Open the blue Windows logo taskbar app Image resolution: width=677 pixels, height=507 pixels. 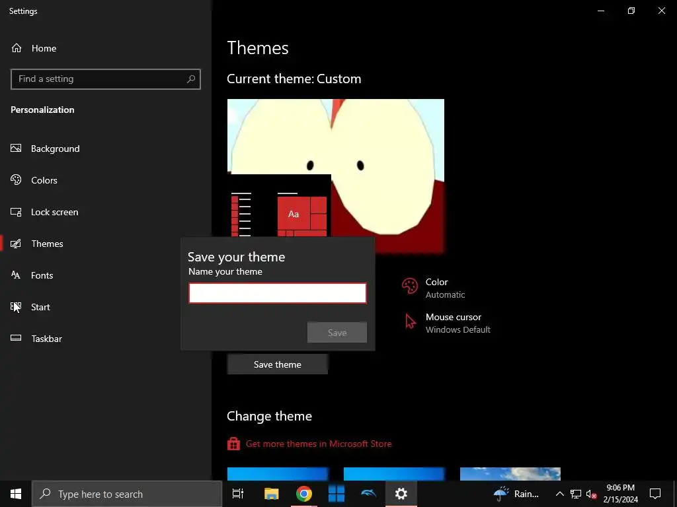coord(337,494)
